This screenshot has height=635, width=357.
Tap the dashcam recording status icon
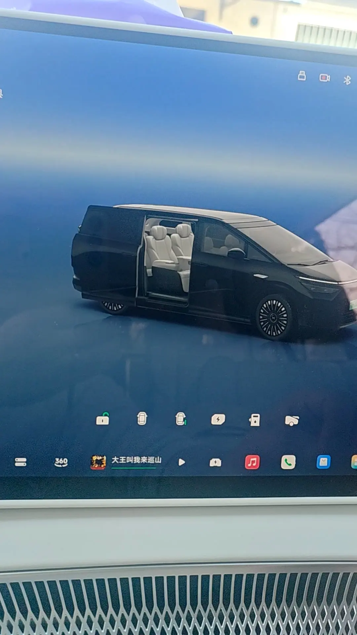(325, 78)
